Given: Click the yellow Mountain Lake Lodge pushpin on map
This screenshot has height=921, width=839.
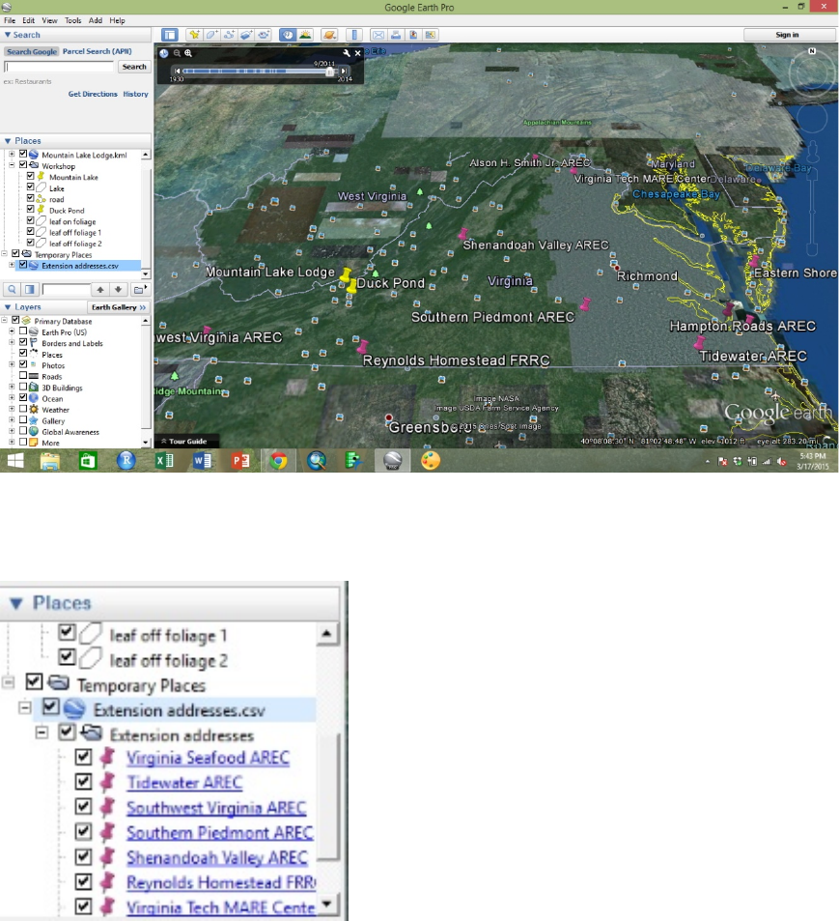Looking at the screenshot, I should [x=346, y=274].
